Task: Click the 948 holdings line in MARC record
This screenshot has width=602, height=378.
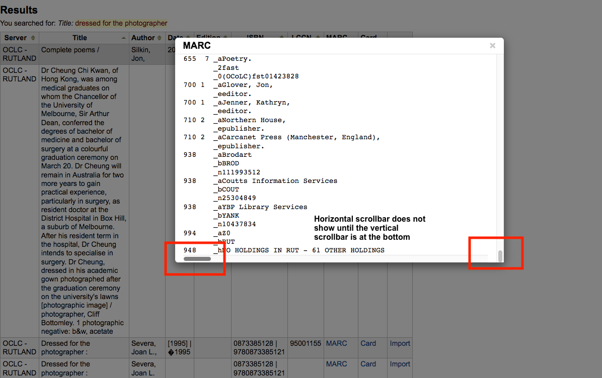Action: pos(299,250)
